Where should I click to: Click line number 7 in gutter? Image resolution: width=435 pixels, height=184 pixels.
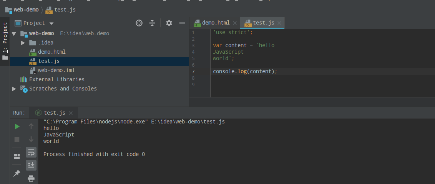coord(193,72)
